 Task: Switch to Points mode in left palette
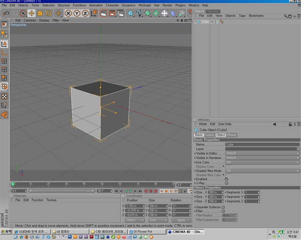4,61
